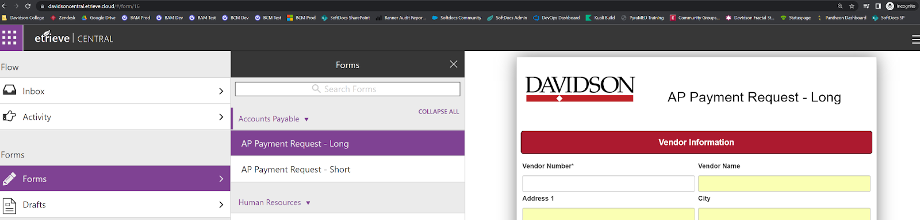Bookmark this page with the star icon

[852, 6]
